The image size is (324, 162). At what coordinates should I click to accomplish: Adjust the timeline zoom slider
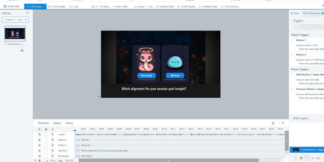[x=53, y=161]
